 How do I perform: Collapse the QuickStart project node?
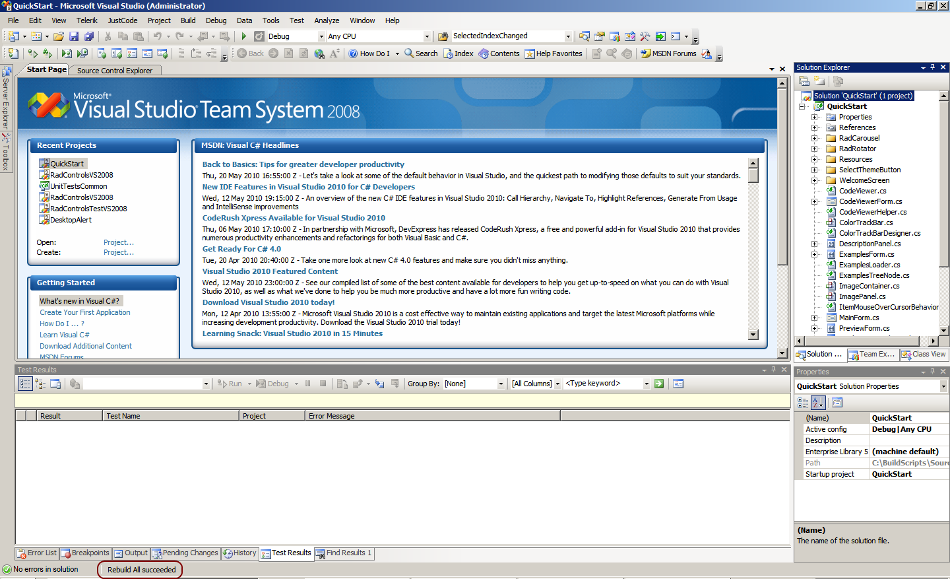[x=802, y=106]
